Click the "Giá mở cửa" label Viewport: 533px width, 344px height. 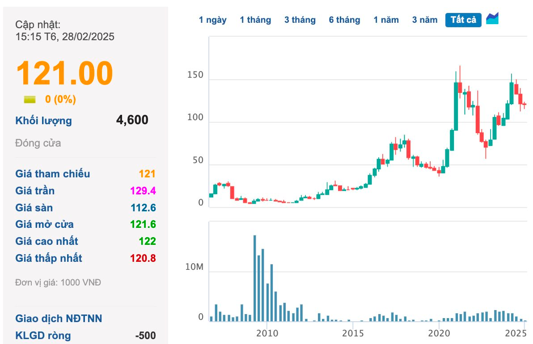pyautogui.click(x=45, y=224)
